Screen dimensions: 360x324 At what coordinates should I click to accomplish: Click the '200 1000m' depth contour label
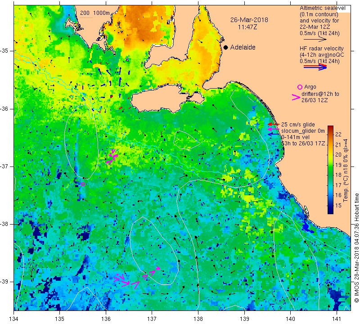pyautogui.click(x=95, y=13)
